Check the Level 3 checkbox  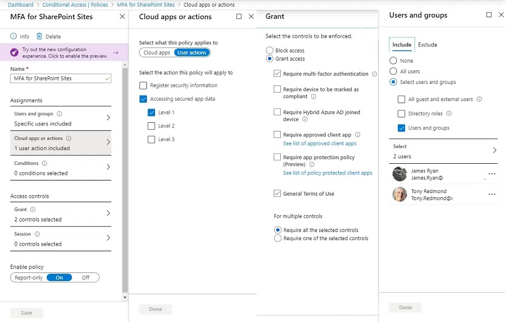(x=151, y=140)
